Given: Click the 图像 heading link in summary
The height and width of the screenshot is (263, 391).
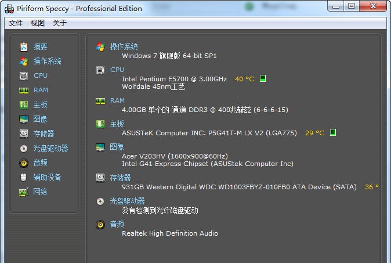Looking at the screenshot, I should [117, 147].
